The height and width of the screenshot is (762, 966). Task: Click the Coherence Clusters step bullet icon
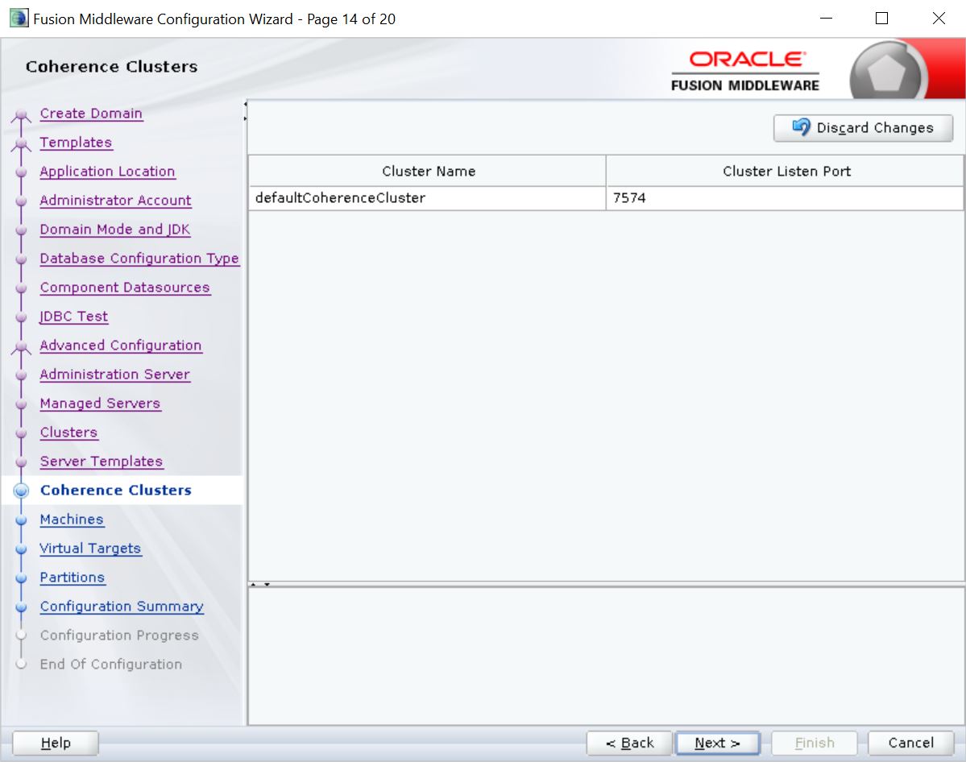(21, 491)
